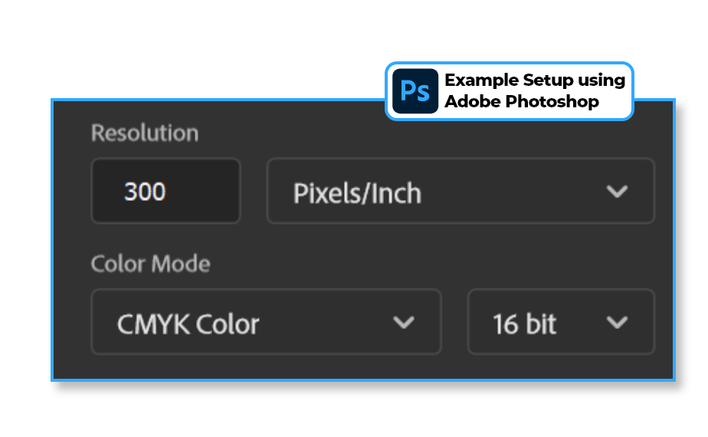Click the Photoshop Ps logo icon

(x=415, y=91)
